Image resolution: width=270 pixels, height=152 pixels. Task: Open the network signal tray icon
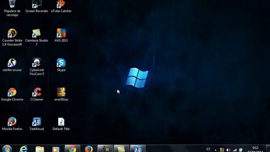[235, 150]
